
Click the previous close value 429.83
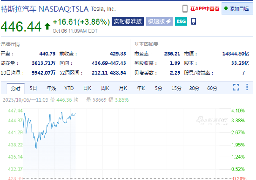point(118,54)
